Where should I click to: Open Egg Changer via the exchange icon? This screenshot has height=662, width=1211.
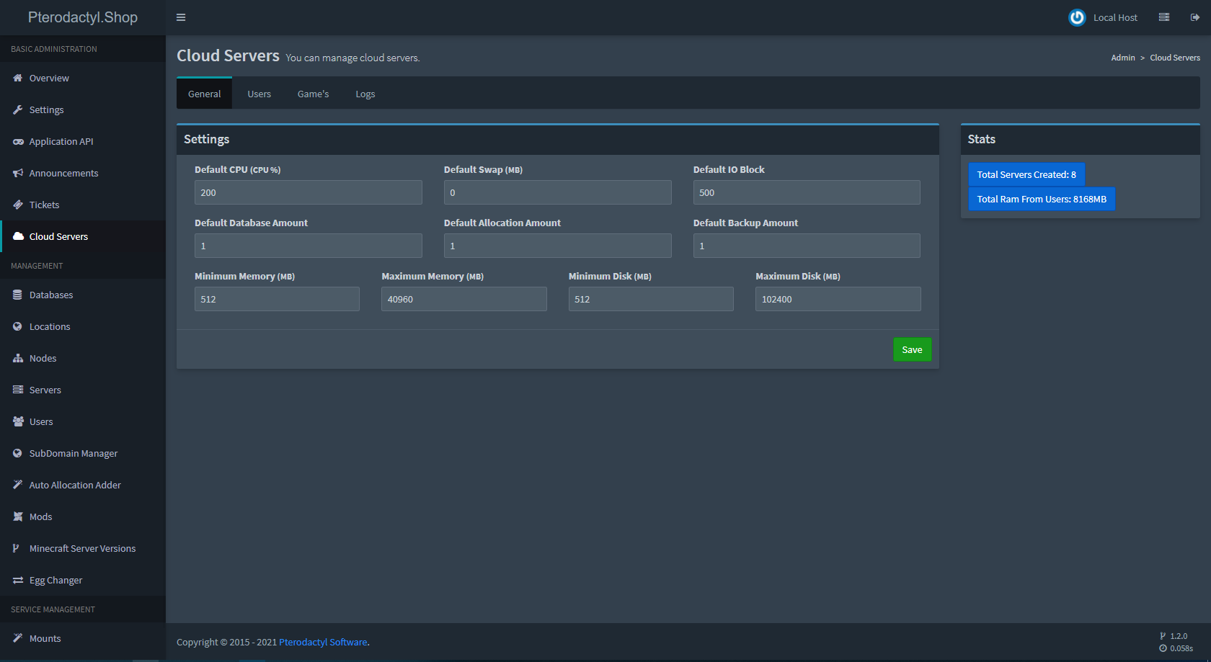click(x=18, y=580)
